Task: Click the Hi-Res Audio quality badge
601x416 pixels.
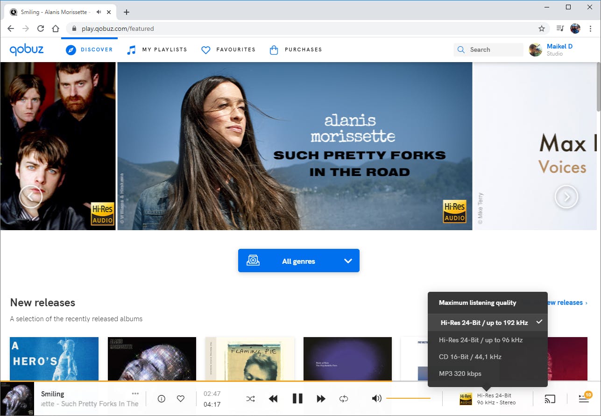Action: point(466,399)
